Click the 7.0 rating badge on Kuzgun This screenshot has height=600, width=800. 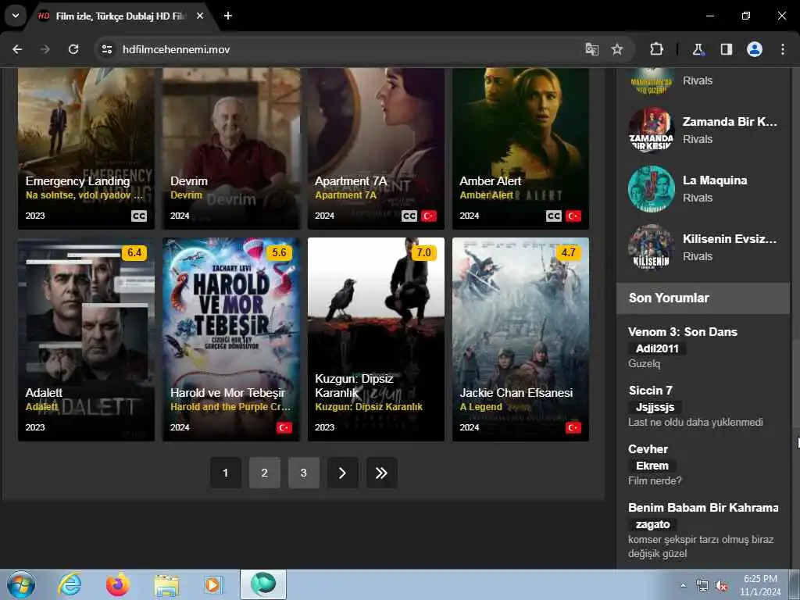point(424,252)
